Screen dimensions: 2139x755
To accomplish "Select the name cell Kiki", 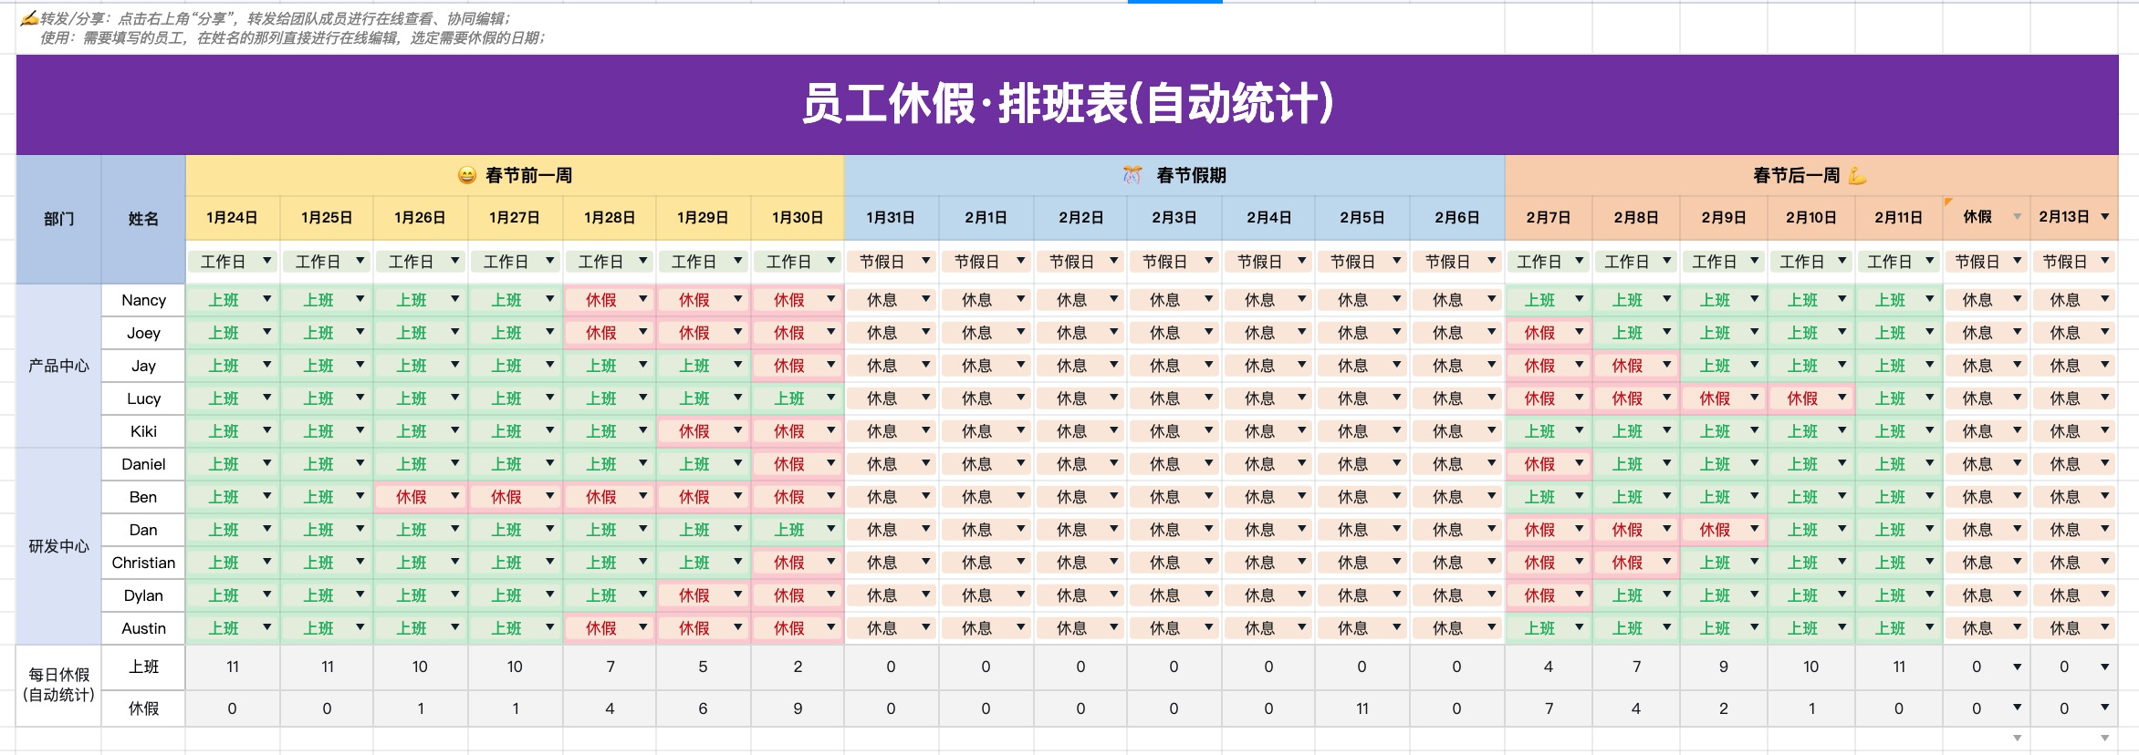I will coord(143,431).
